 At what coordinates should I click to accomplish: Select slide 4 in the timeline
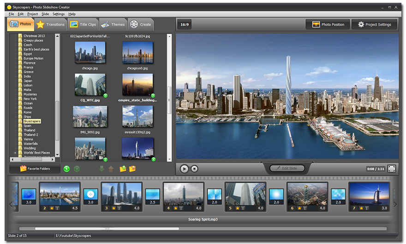[184, 197]
